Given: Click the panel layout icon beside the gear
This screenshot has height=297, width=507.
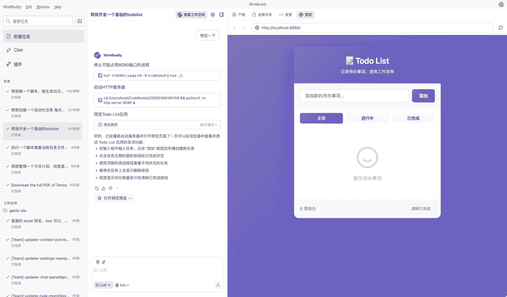Looking at the screenshot, I should (221, 15).
